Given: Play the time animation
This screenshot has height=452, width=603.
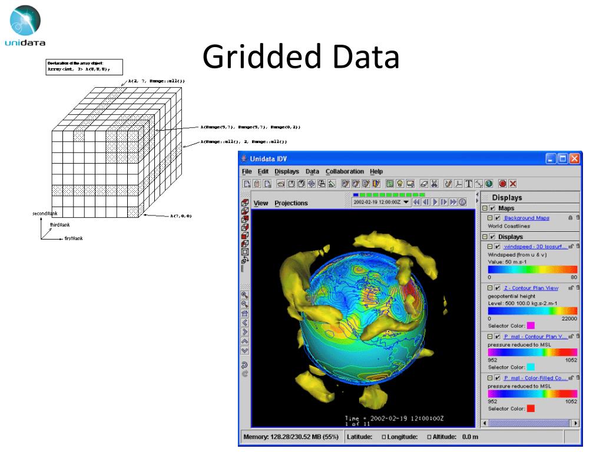Looking at the screenshot, I should click(435, 202).
